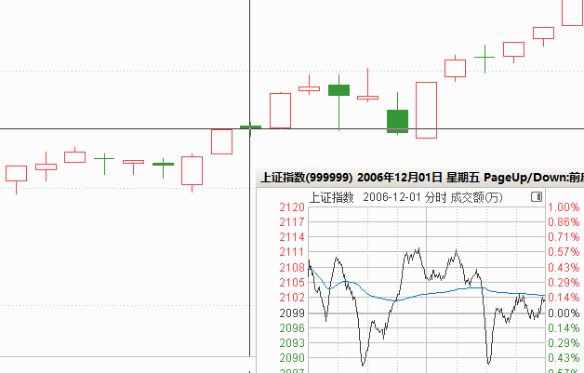Click the 1.00% percentage axis label
The height and width of the screenshot is (373, 584).
tap(564, 207)
